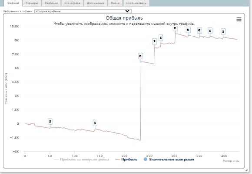The width and height of the screenshot is (252, 174).
Task: Open the Турниры tab
Action: [32, 3]
